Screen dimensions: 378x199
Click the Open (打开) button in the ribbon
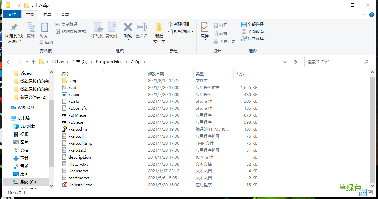pyautogui.click(x=222, y=25)
